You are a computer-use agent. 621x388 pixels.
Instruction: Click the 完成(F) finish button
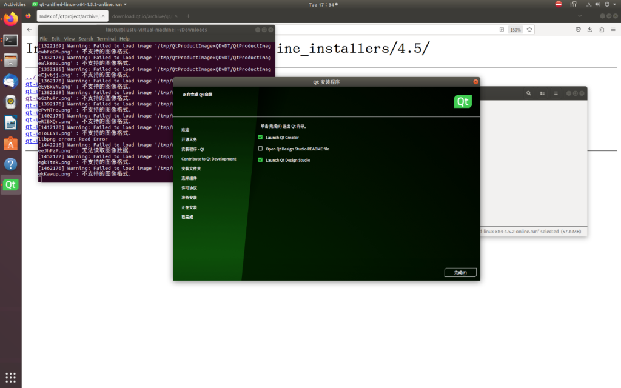(x=460, y=273)
